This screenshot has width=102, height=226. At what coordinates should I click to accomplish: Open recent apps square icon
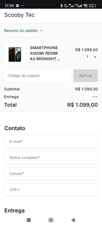click(29, 220)
